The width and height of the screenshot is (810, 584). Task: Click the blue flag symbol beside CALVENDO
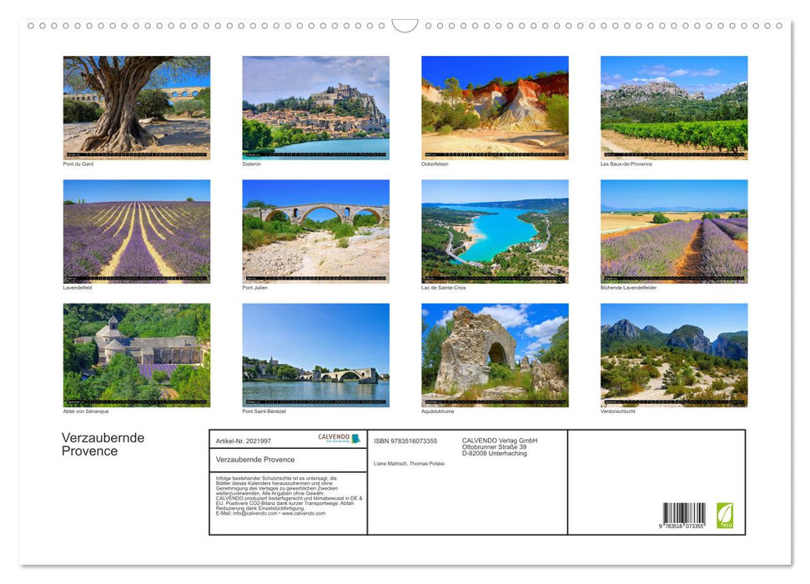356,438
